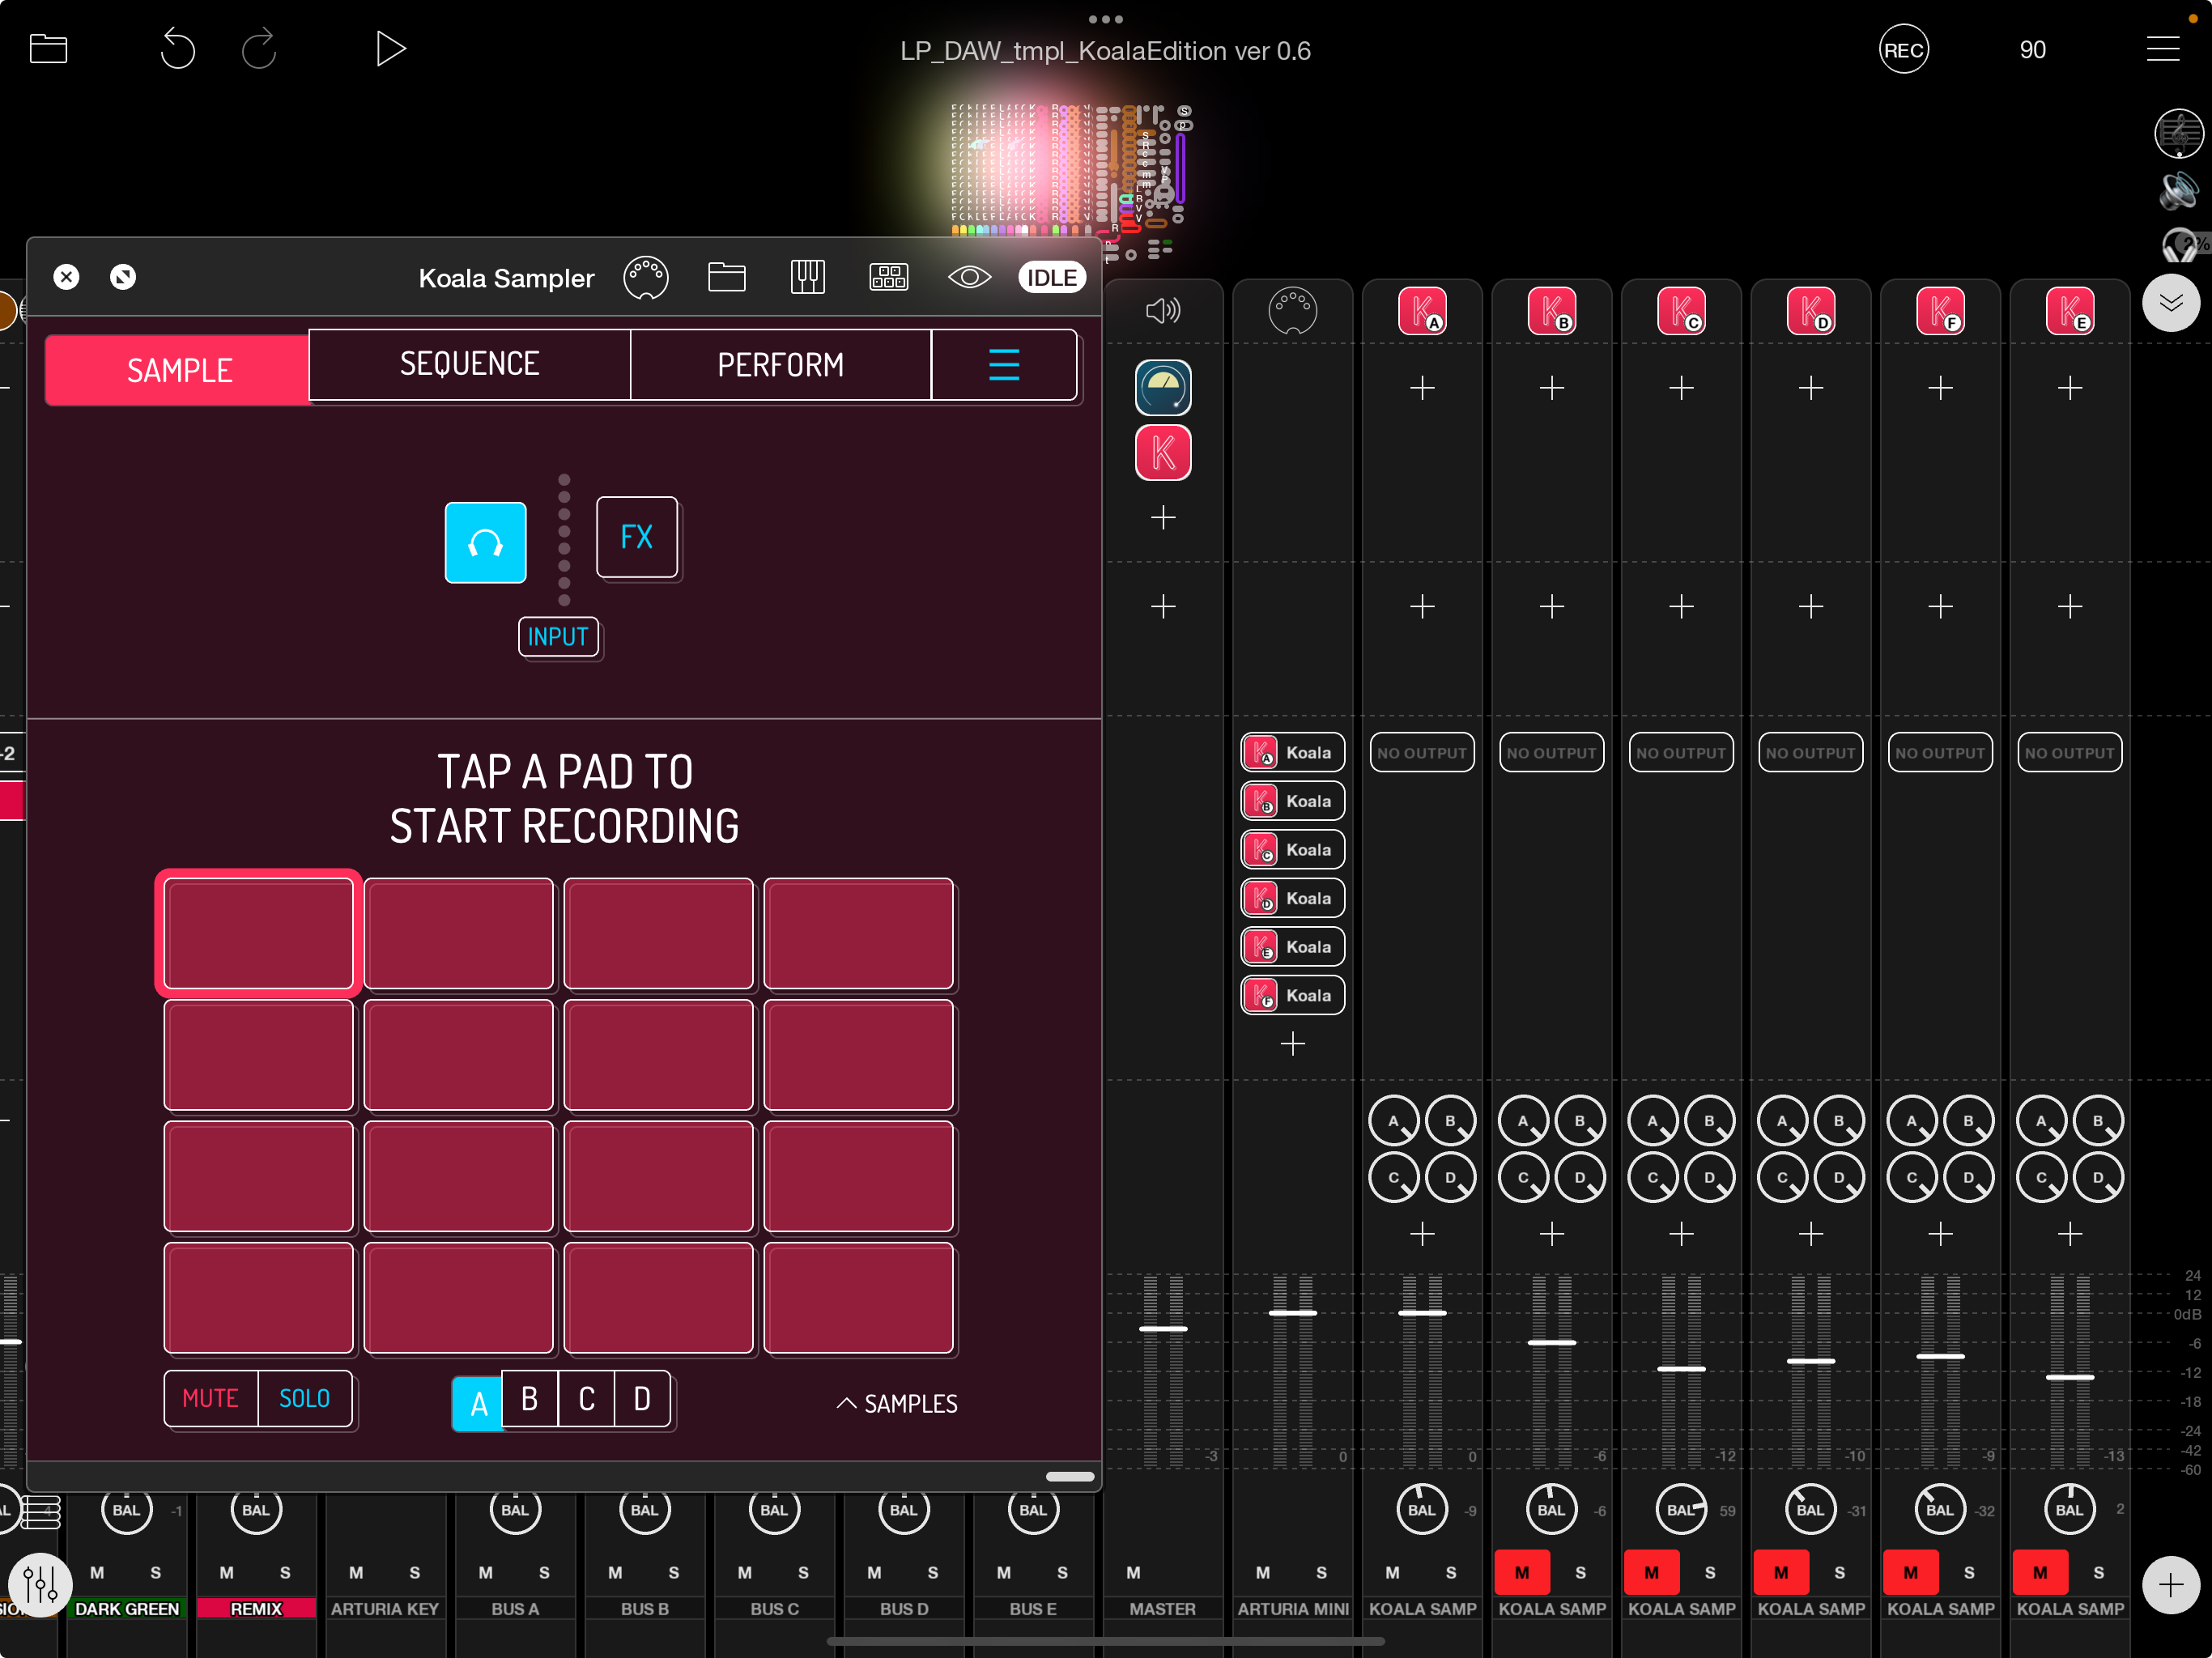Open NO OUTPUT selector under Koala E channel
The height and width of the screenshot is (1658, 2212).
point(2070,752)
